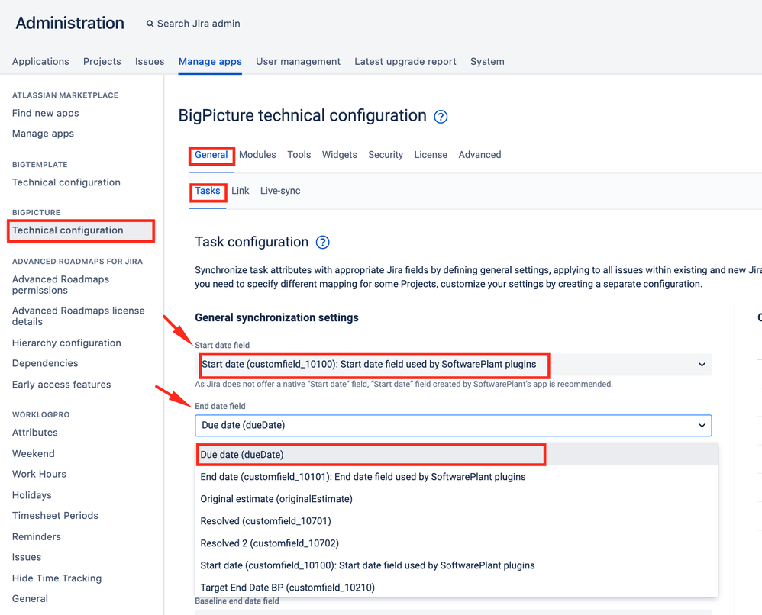Open Latest upgrade report tab

coord(405,61)
